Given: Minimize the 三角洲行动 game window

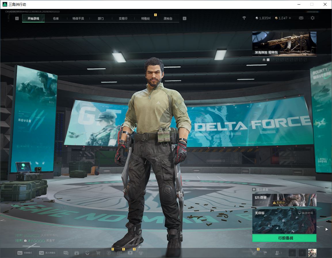Looking at the screenshot, I should click(299, 4).
